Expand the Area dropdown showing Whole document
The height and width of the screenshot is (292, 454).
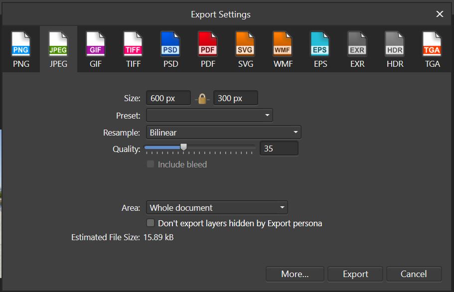click(217, 207)
